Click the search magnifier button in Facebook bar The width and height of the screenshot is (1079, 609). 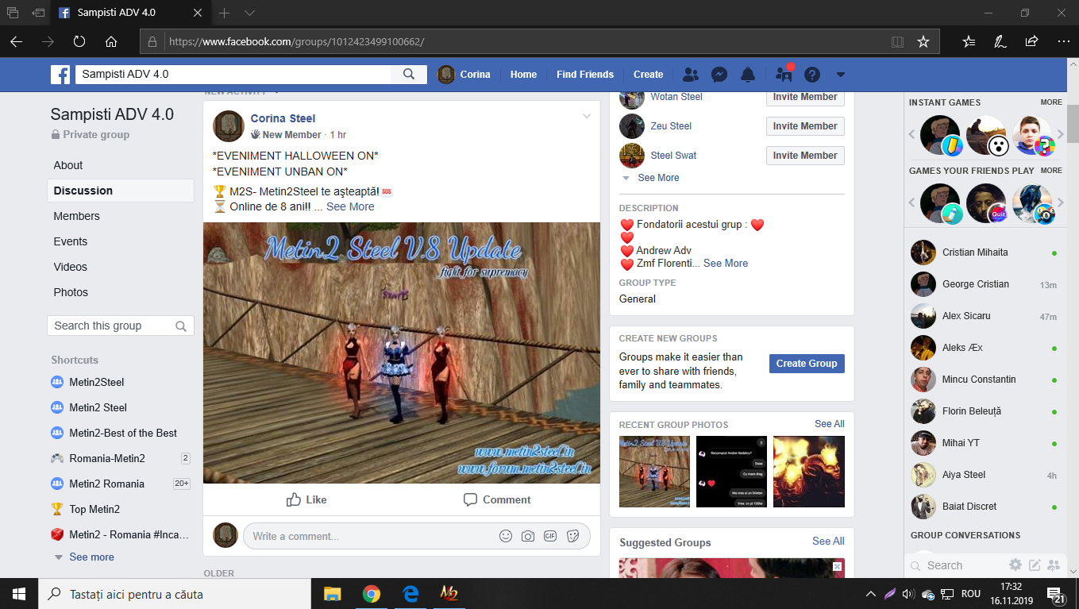click(x=409, y=75)
